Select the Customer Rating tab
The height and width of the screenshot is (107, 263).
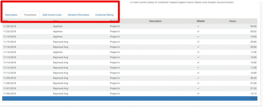click(104, 15)
